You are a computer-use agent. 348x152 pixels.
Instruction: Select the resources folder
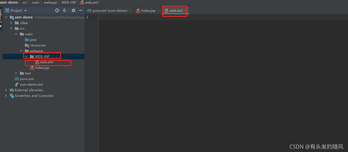(x=38, y=45)
